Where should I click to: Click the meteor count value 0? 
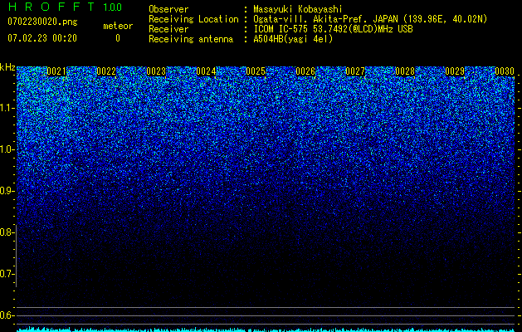pos(118,38)
